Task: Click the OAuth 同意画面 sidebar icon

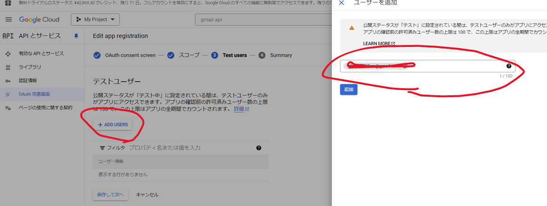Action: click(x=8, y=94)
